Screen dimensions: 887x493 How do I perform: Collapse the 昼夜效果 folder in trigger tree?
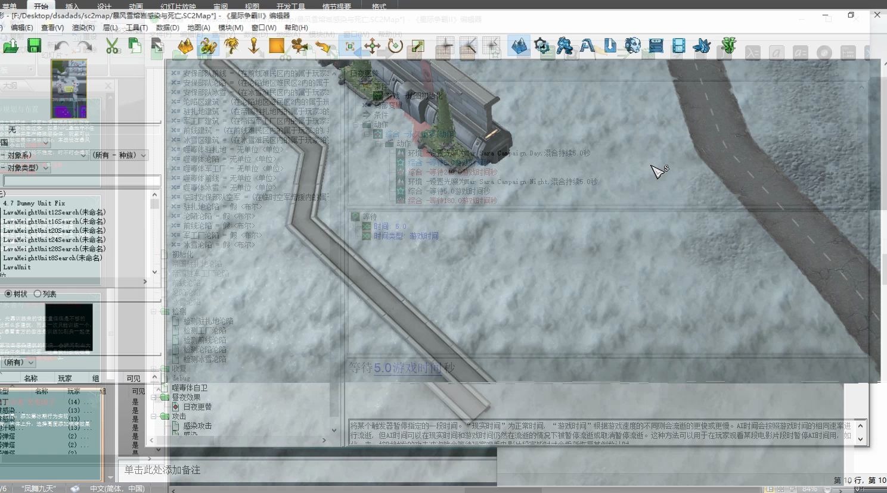(x=154, y=397)
